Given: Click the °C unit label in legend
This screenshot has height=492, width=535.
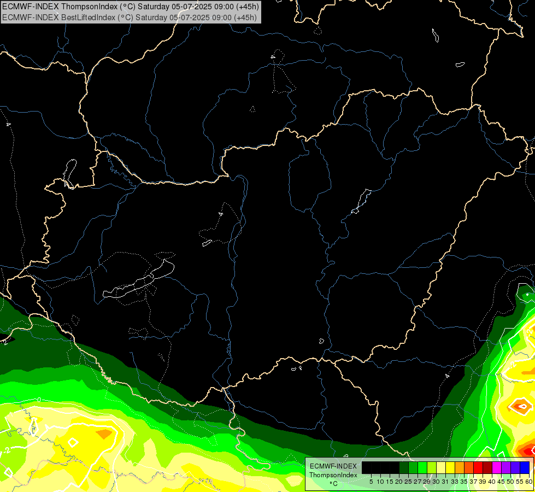Looking at the screenshot, I should tap(334, 484).
